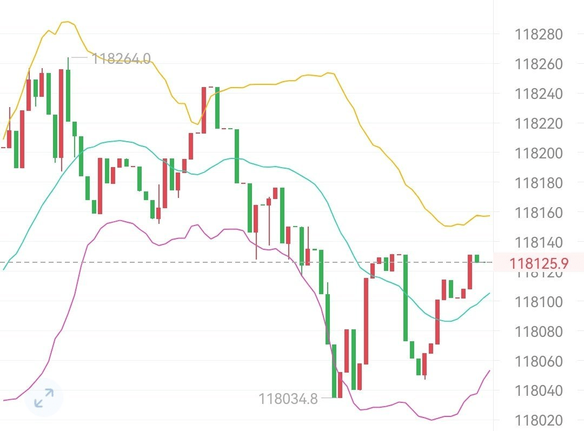Select the 118240 price axis label
The height and width of the screenshot is (431, 584).
point(539,94)
